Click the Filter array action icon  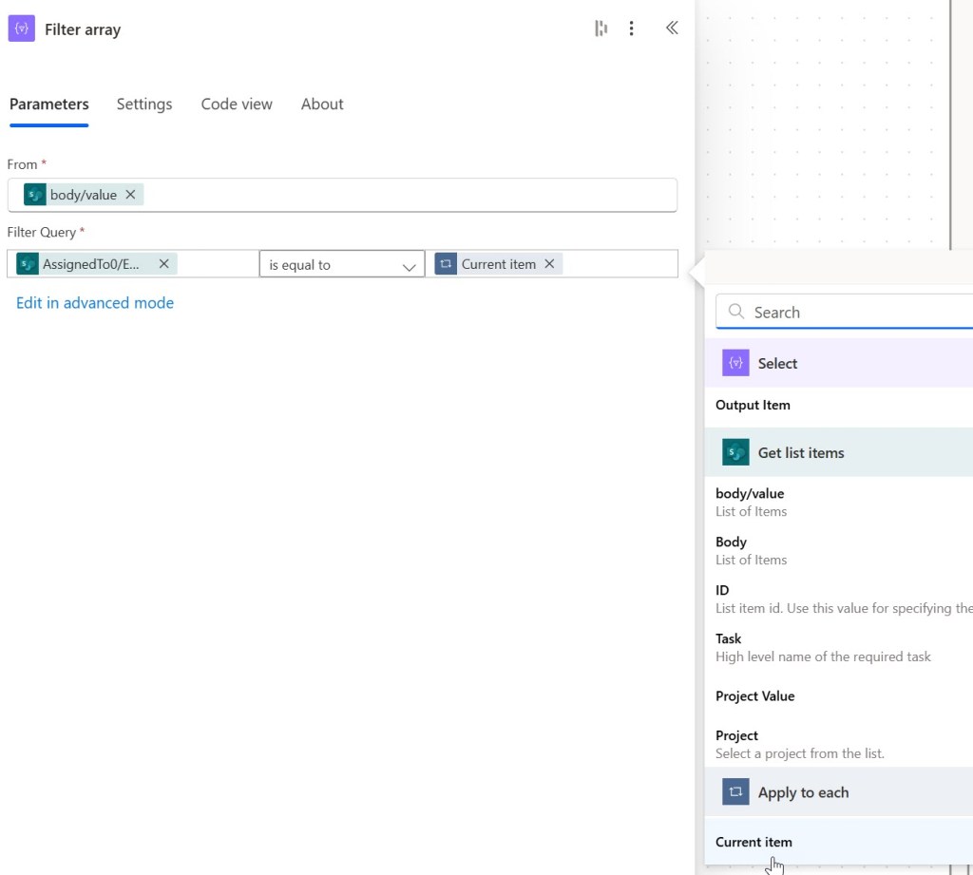click(x=21, y=29)
